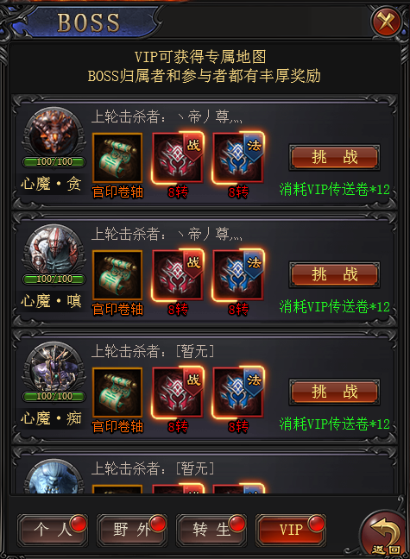Click the 心魔·嗔 boss portrait
Screen dimensions: 410x559
(x=54, y=250)
